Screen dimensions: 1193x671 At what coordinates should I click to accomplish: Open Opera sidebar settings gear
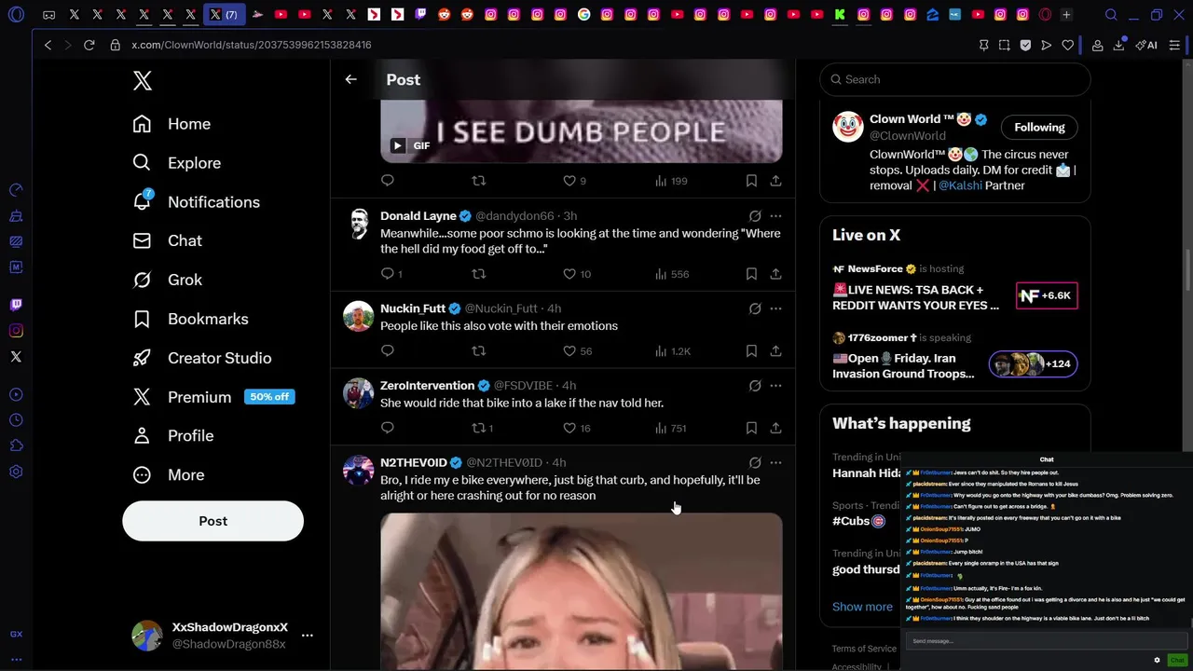16,472
